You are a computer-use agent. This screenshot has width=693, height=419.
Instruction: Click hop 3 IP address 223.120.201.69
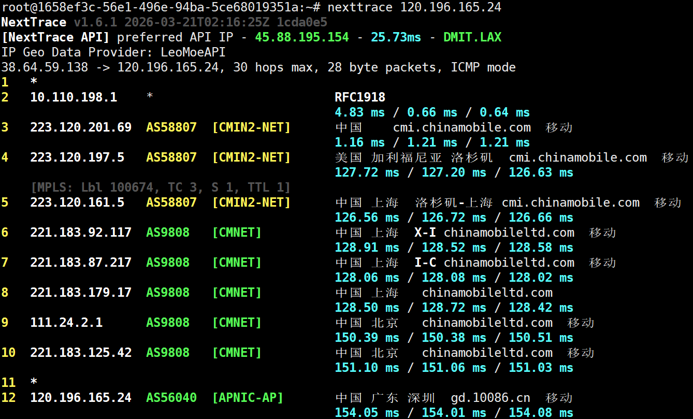[81, 127]
